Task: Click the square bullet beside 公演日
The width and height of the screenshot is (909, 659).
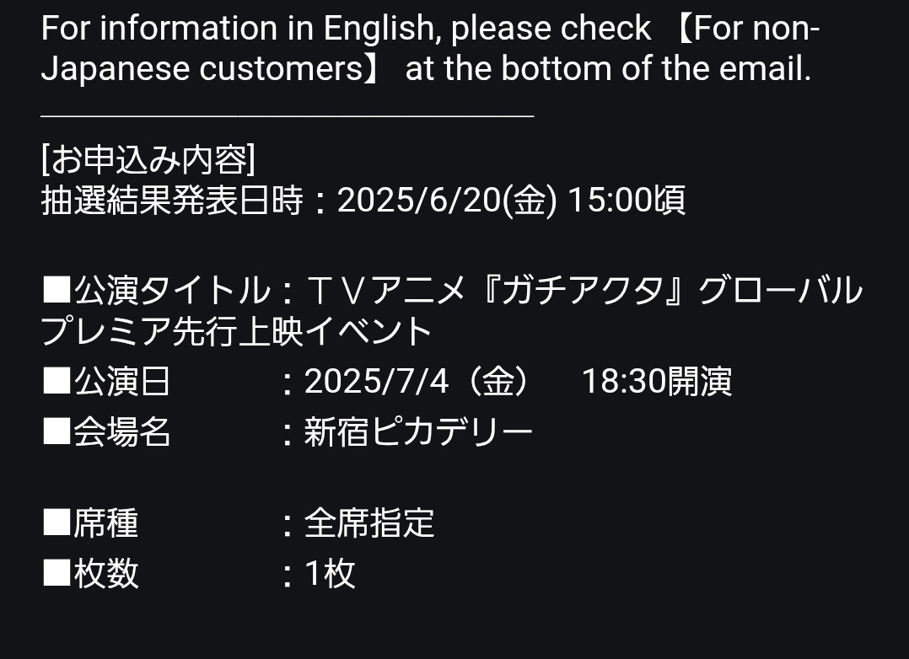Action: (x=56, y=381)
